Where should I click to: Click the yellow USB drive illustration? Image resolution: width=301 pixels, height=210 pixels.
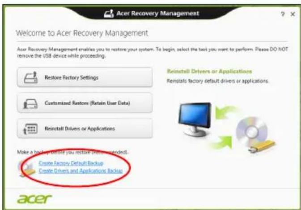coord(262,146)
